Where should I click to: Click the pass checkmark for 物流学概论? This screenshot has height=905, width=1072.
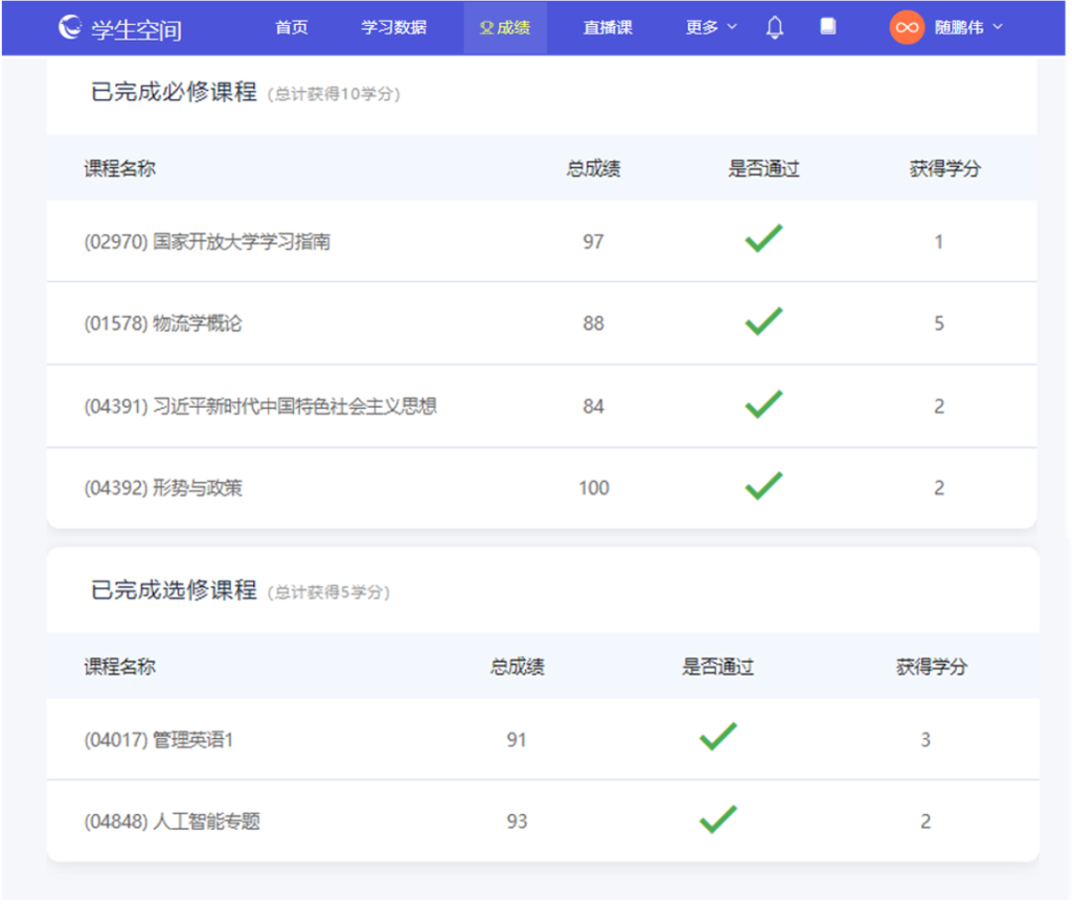(763, 322)
